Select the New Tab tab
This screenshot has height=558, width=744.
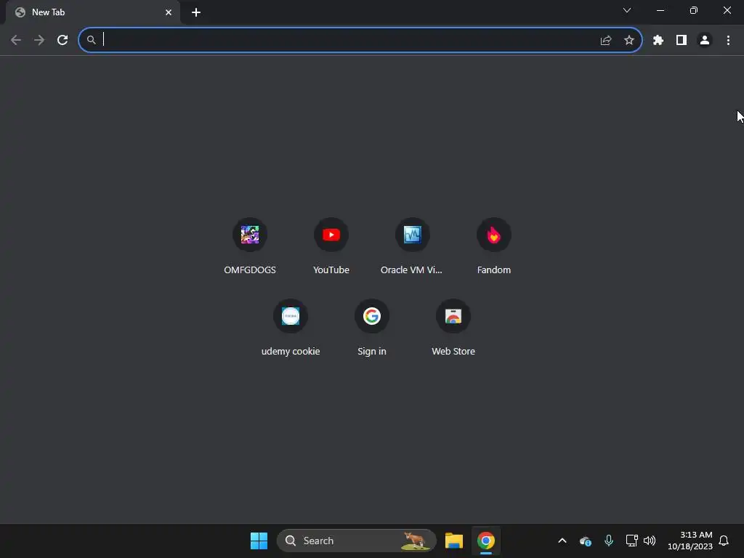pos(92,12)
